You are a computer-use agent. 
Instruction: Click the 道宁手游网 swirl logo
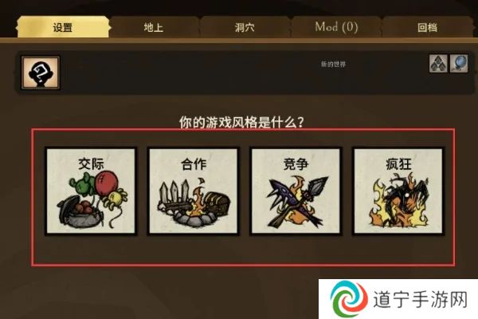tap(350, 299)
